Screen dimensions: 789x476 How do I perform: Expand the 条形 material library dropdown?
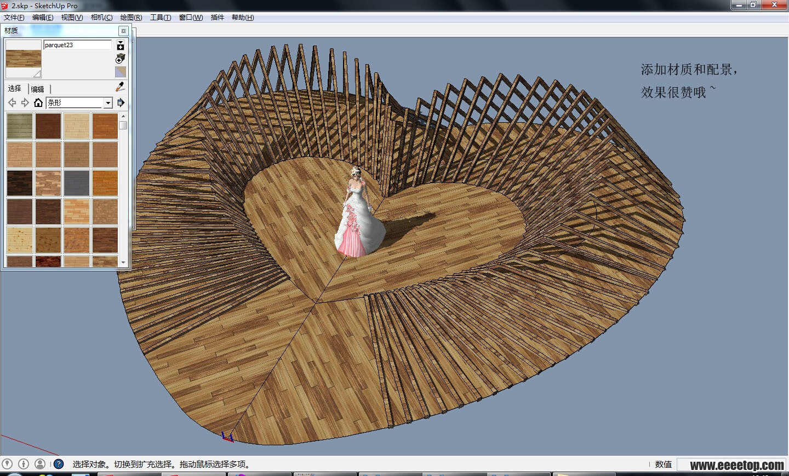108,103
